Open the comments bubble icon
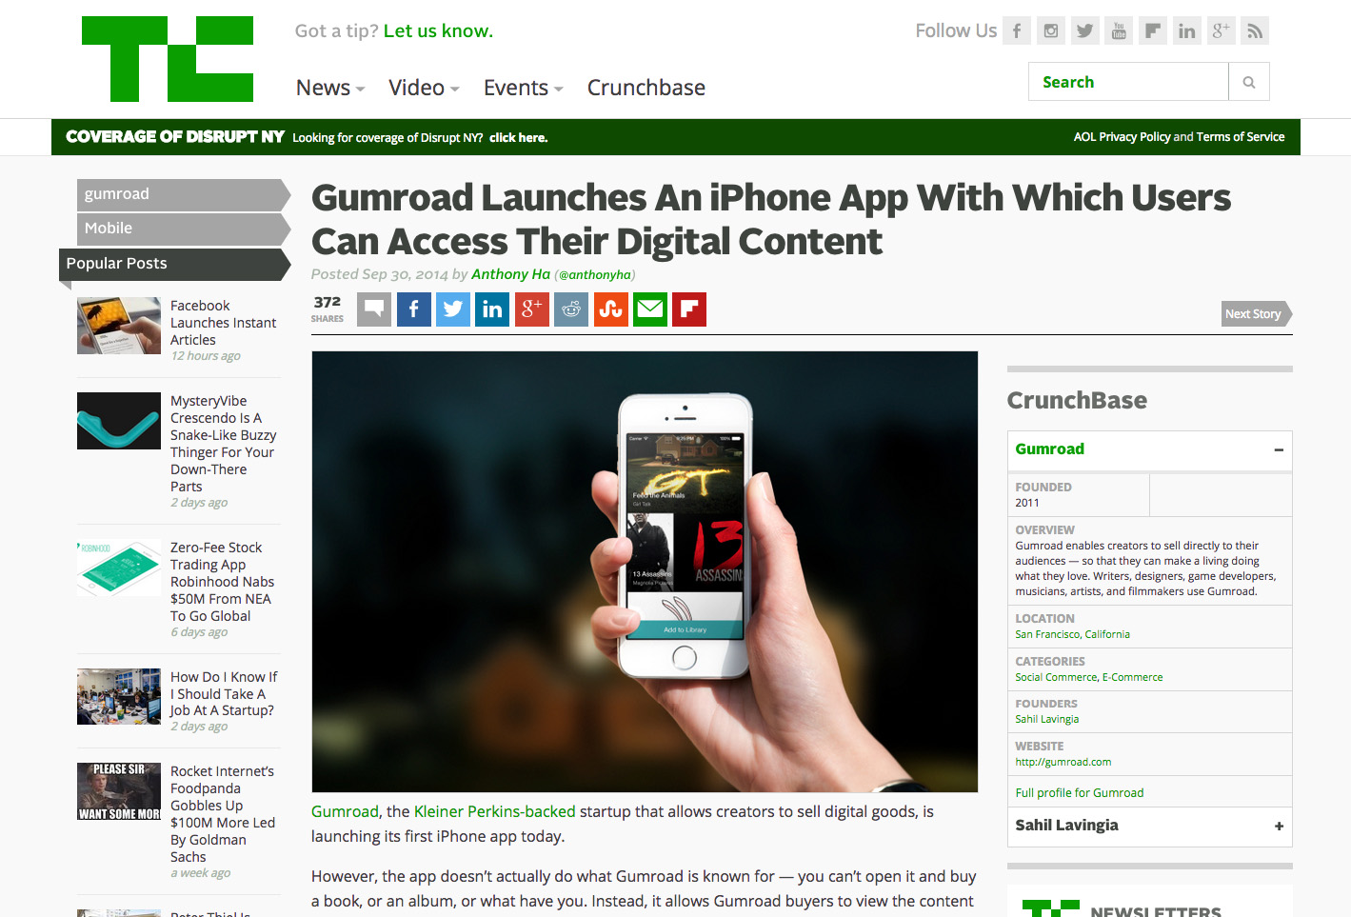Viewport: 1351px width, 917px height. 374,309
